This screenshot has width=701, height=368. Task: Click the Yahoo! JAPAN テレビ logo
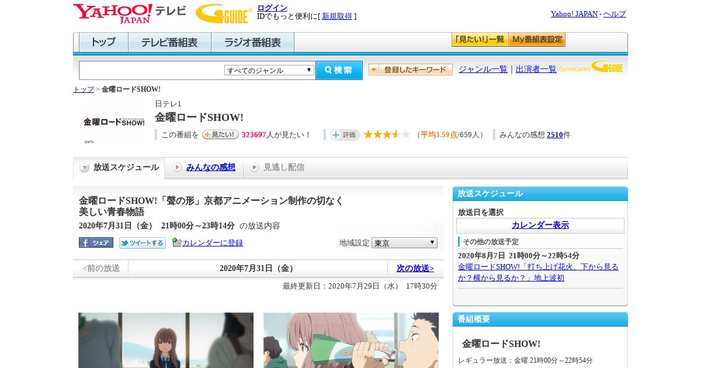[130, 13]
